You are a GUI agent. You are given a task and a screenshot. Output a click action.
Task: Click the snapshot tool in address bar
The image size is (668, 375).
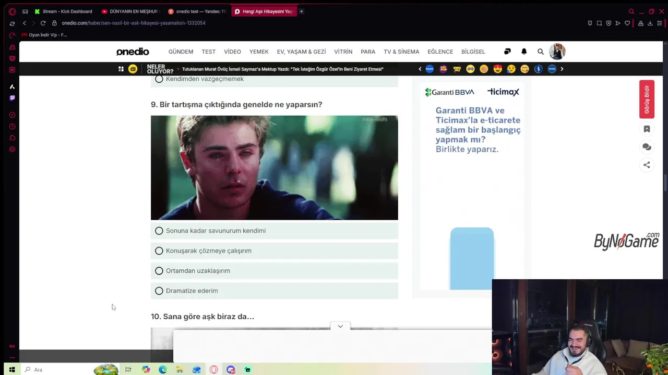coord(599,23)
